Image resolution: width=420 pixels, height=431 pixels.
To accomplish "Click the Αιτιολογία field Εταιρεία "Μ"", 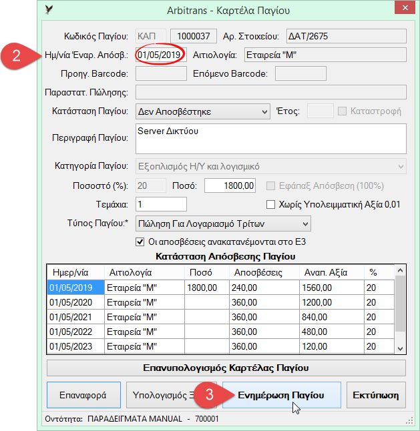I will pyautogui.click(x=325, y=55).
